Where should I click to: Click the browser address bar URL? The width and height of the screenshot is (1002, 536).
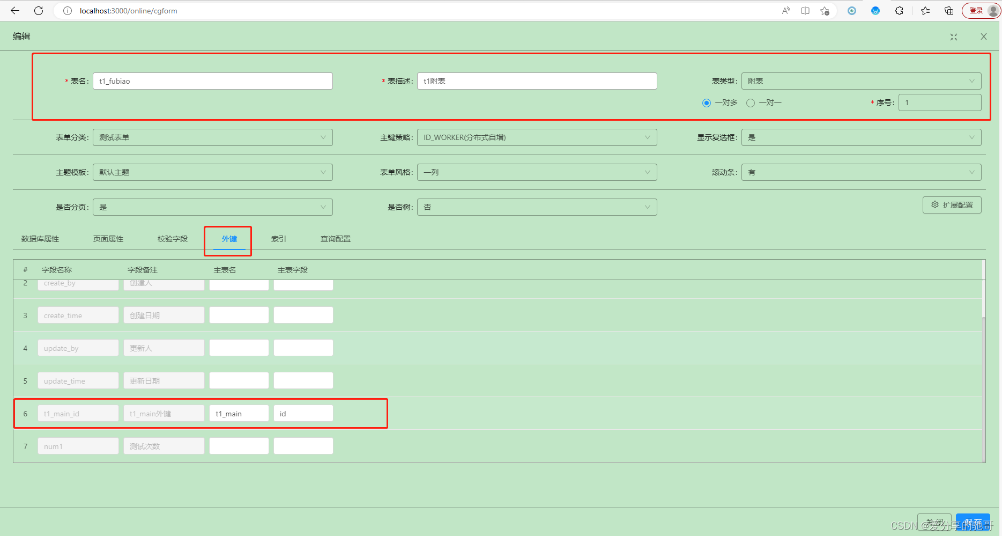pos(129,11)
